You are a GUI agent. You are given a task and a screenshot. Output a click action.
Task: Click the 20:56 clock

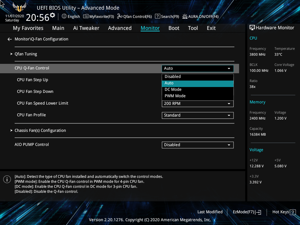[37, 17]
